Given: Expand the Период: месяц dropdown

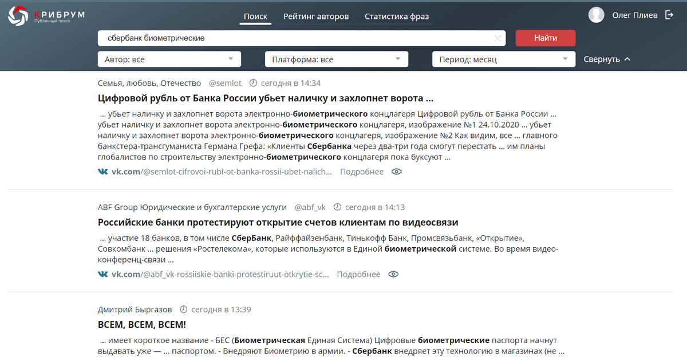Looking at the screenshot, I should click(504, 59).
